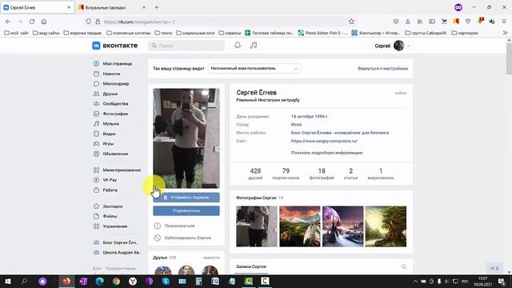Image resolution: width=512 pixels, height=288 pixels.
Task: Open the tree fantasy photo thumbnail
Action: [386, 226]
